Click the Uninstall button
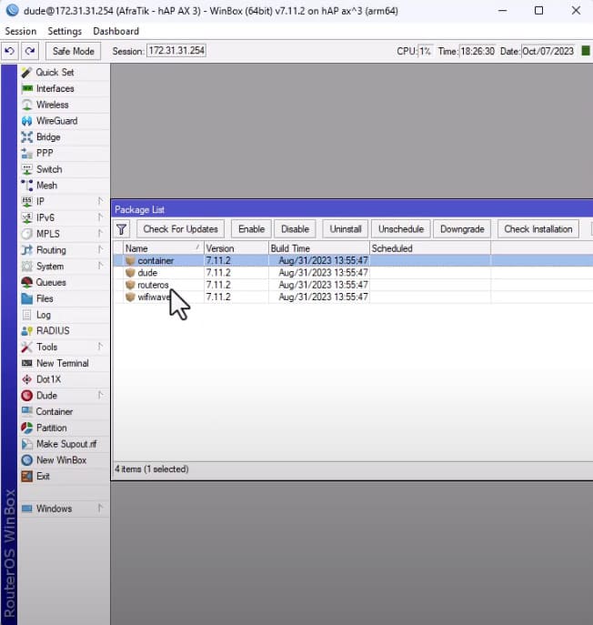 346,229
